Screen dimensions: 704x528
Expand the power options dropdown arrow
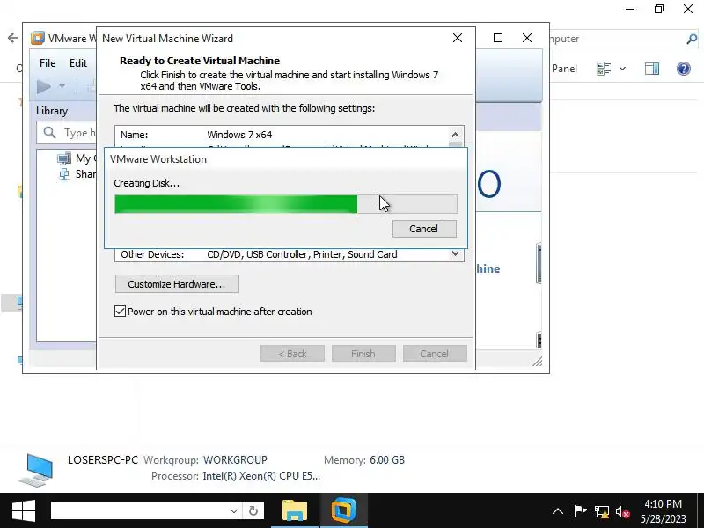point(62,86)
